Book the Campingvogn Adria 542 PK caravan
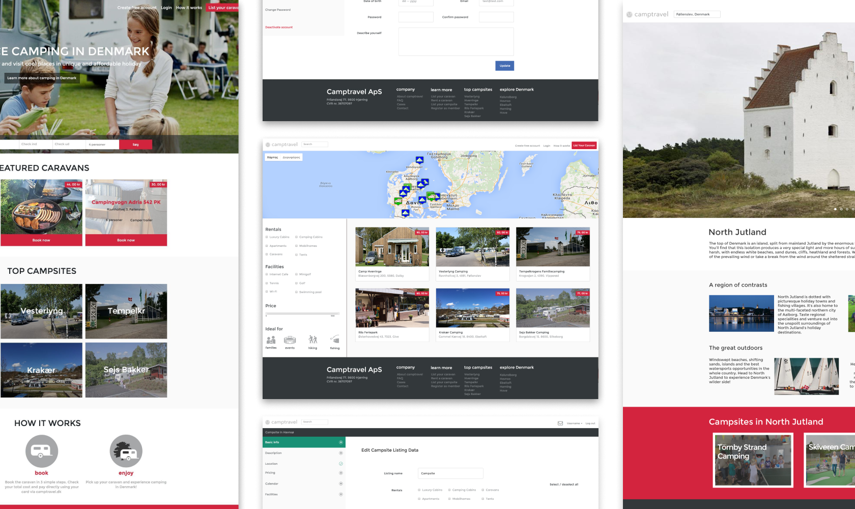This screenshot has height=509, width=855. 126,240
